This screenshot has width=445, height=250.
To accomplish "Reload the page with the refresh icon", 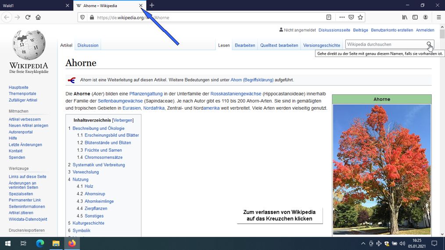I will [x=28, y=17].
